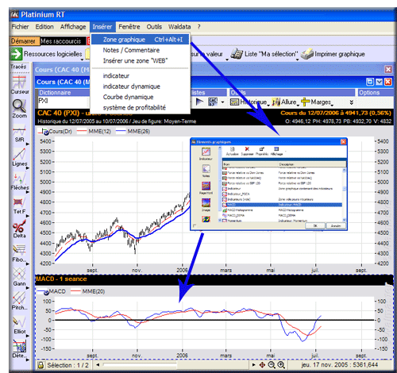Choose Zone graphique from the Insérer menu
The width and height of the screenshot is (397, 373).
(141, 40)
